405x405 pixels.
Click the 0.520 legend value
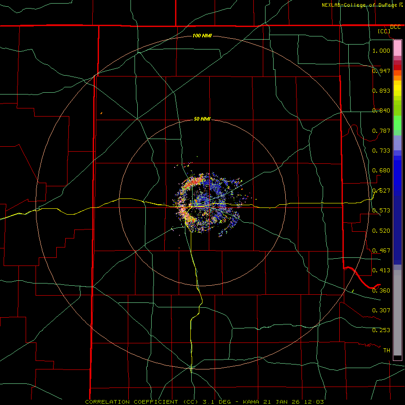381,231
